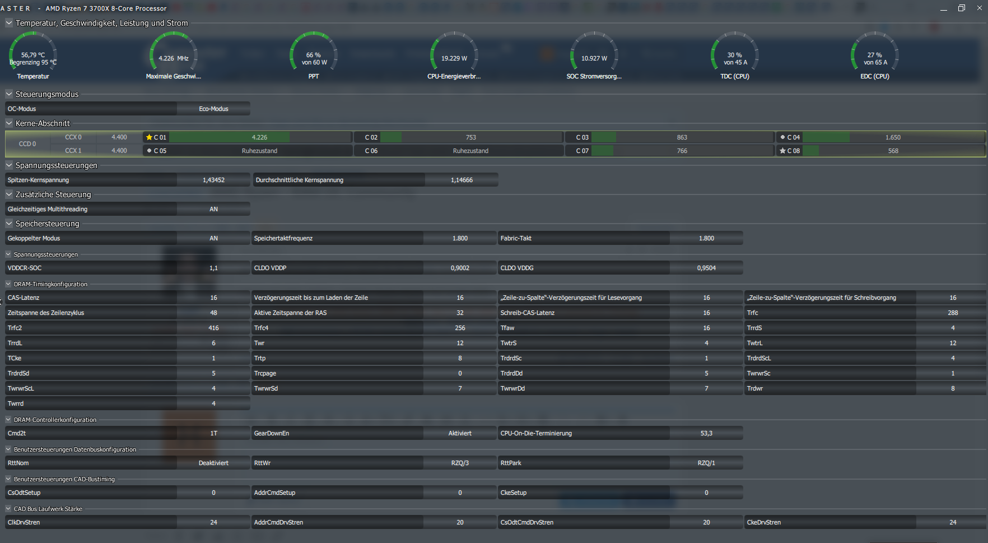Screen dimensions: 988x543
Task: Click the Trfc2 value 416
Action: [x=213, y=328]
